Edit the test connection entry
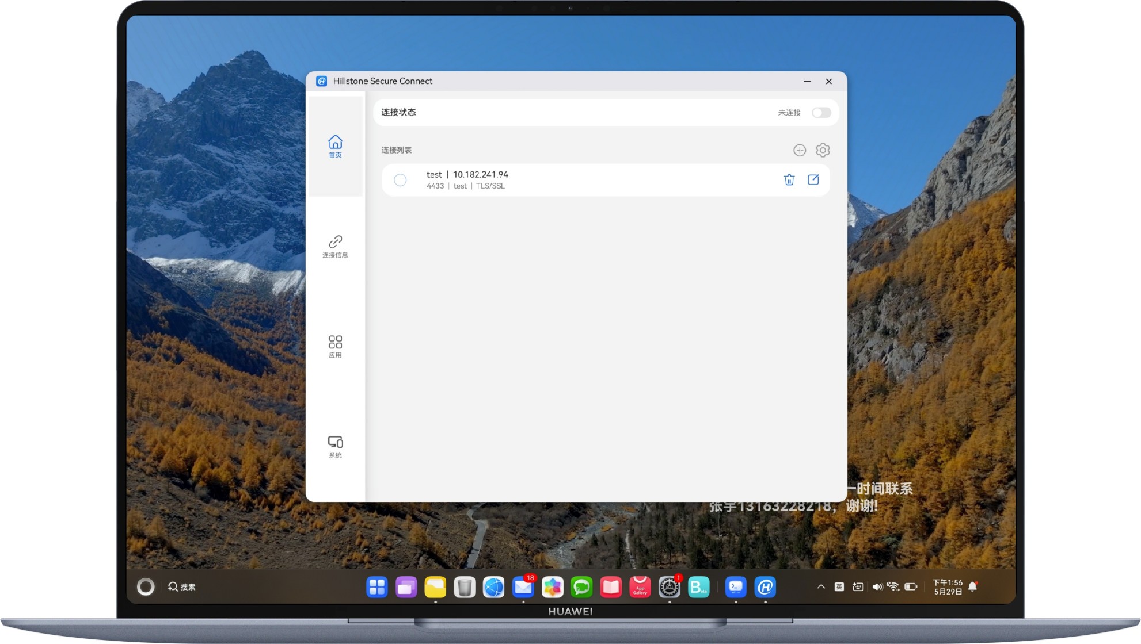The height and width of the screenshot is (644, 1141). [813, 180]
